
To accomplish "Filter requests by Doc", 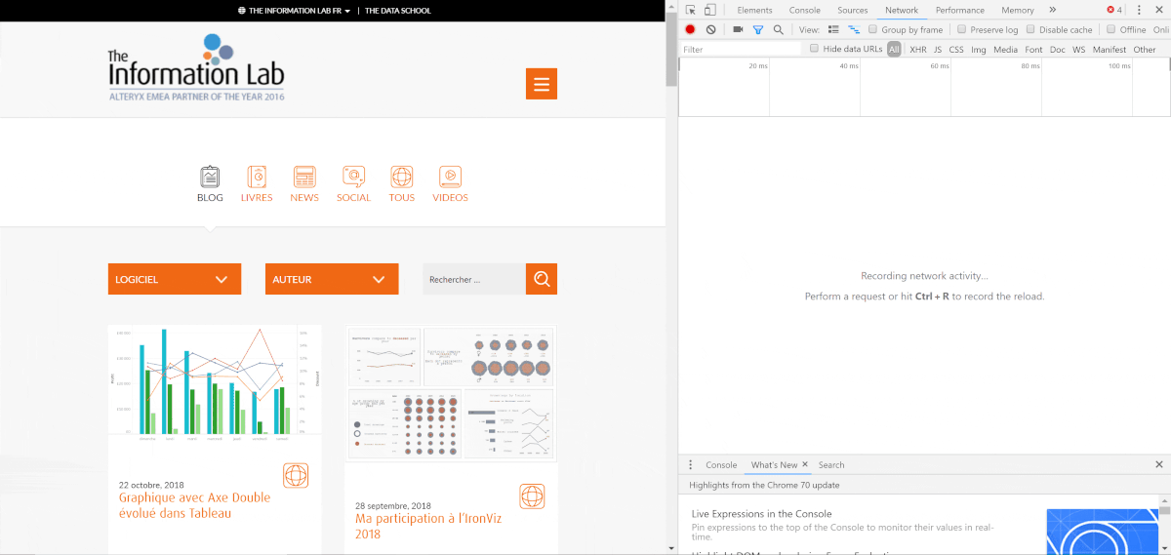I will [1058, 49].
